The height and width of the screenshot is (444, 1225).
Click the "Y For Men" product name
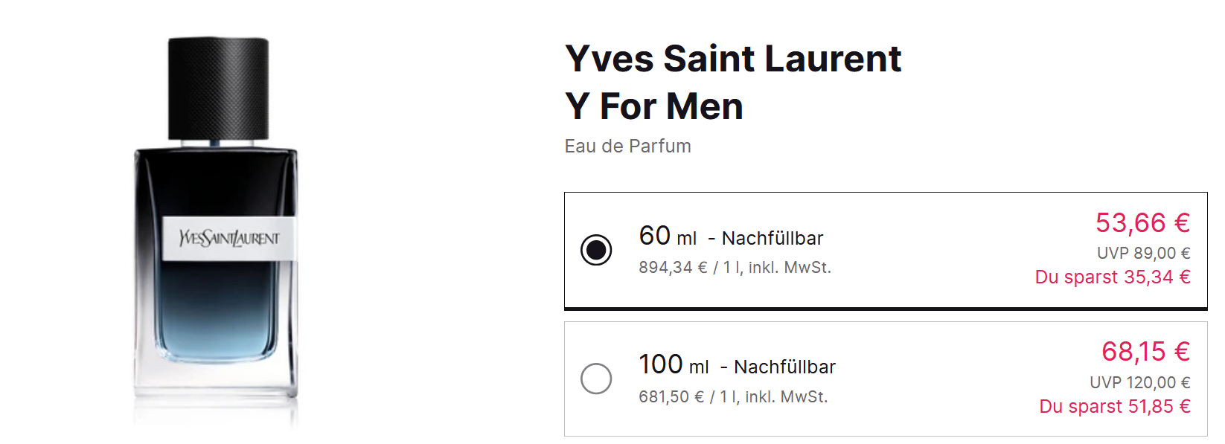pos(654,106)
